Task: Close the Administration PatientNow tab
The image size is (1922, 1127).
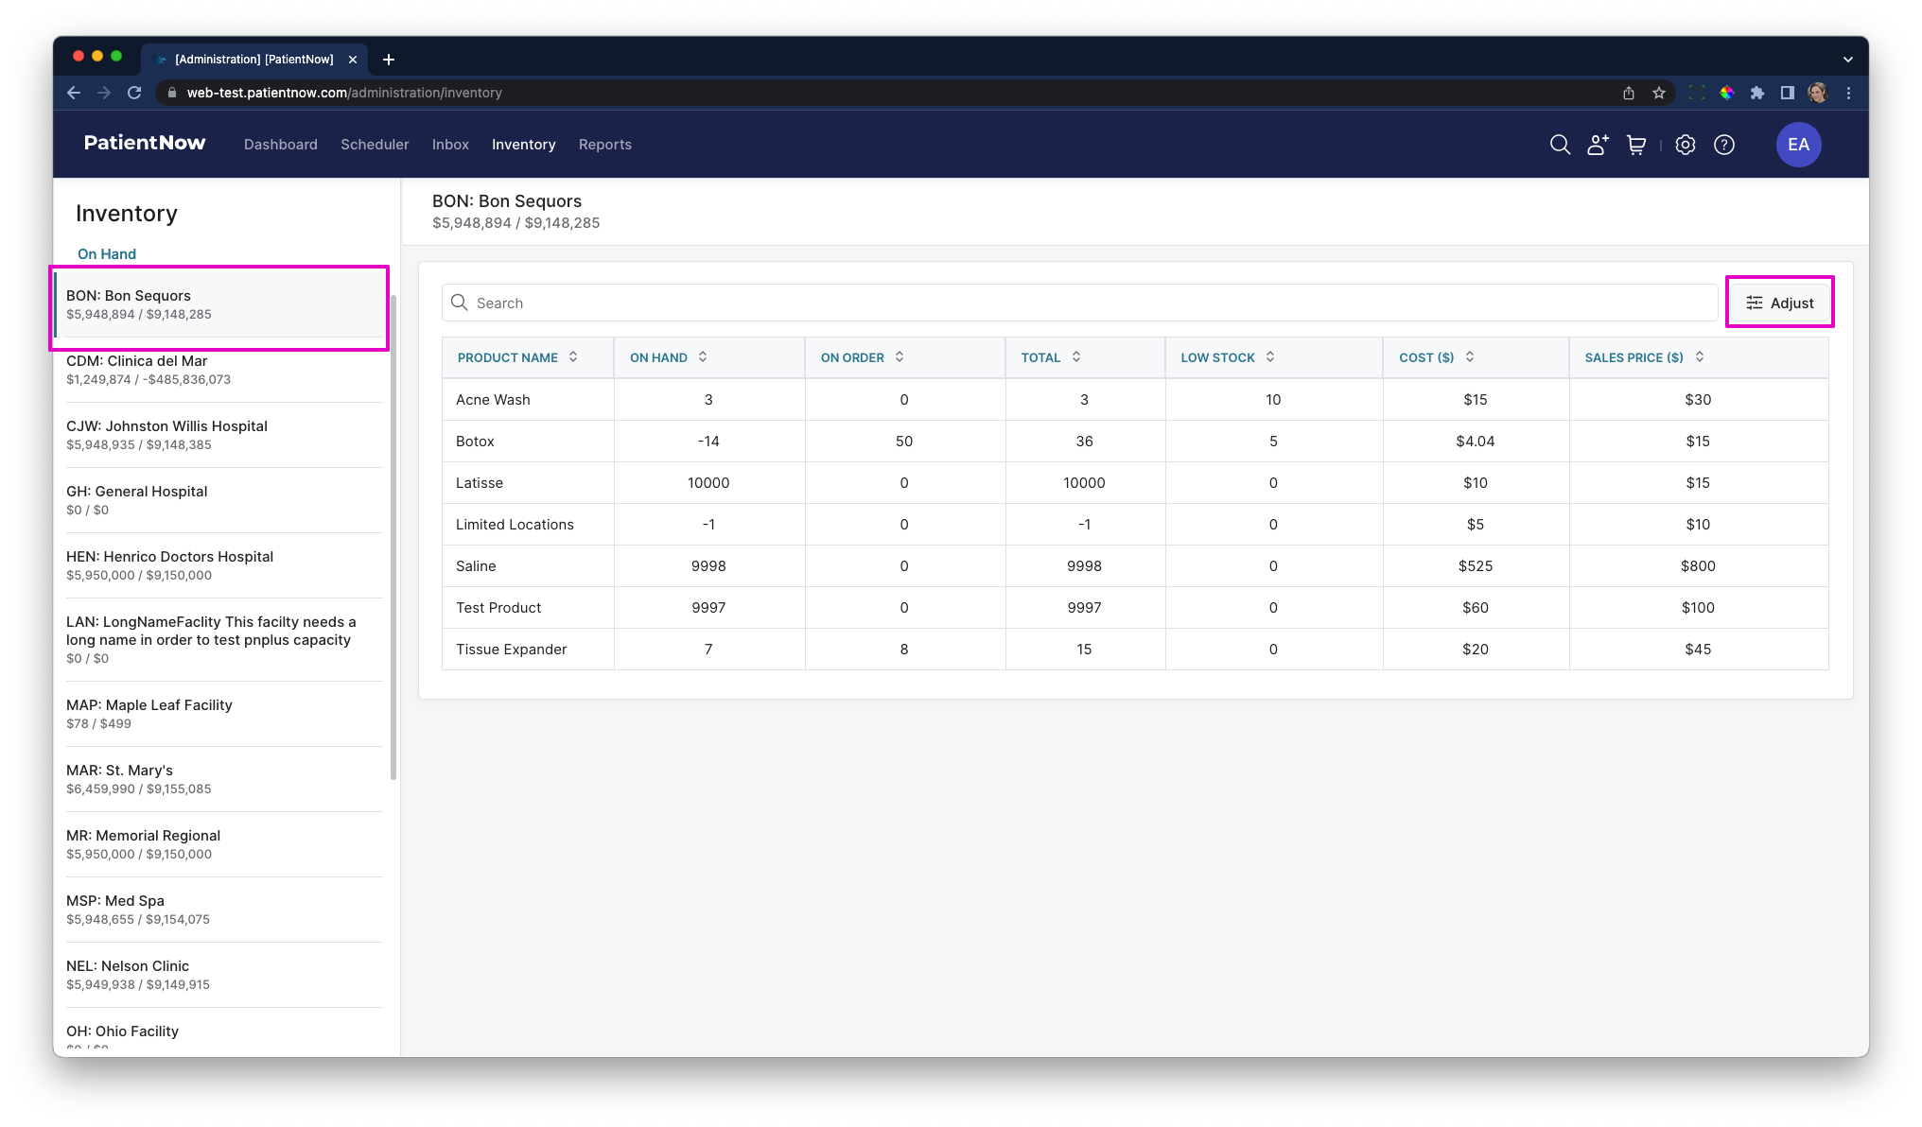Action: pos(353,60)
